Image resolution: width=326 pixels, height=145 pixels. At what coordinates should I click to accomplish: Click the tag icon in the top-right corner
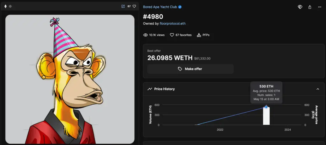pyautogui.click(x=300, y=7)
